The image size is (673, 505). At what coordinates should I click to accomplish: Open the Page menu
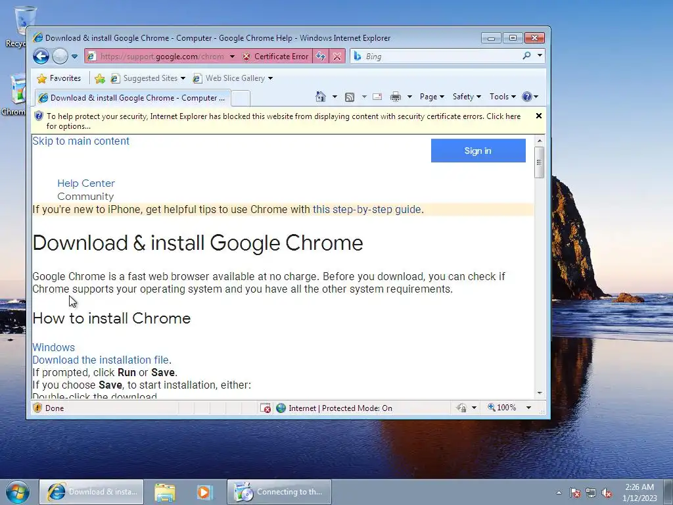point(431,97)
